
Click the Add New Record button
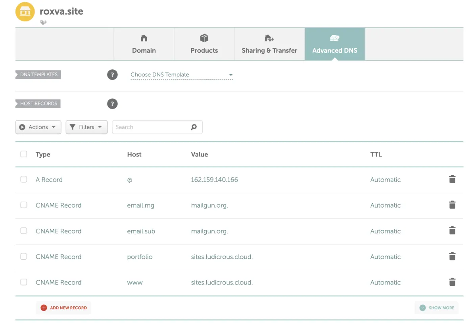pos(63,308)
